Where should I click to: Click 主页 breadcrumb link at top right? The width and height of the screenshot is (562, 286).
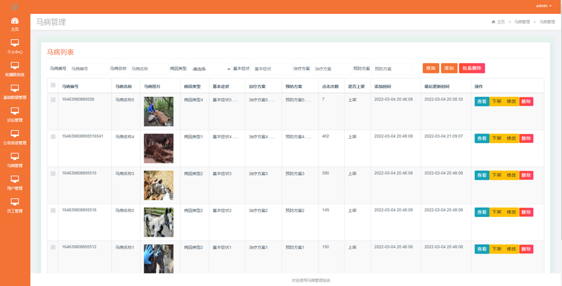click(x=499, y=22)
